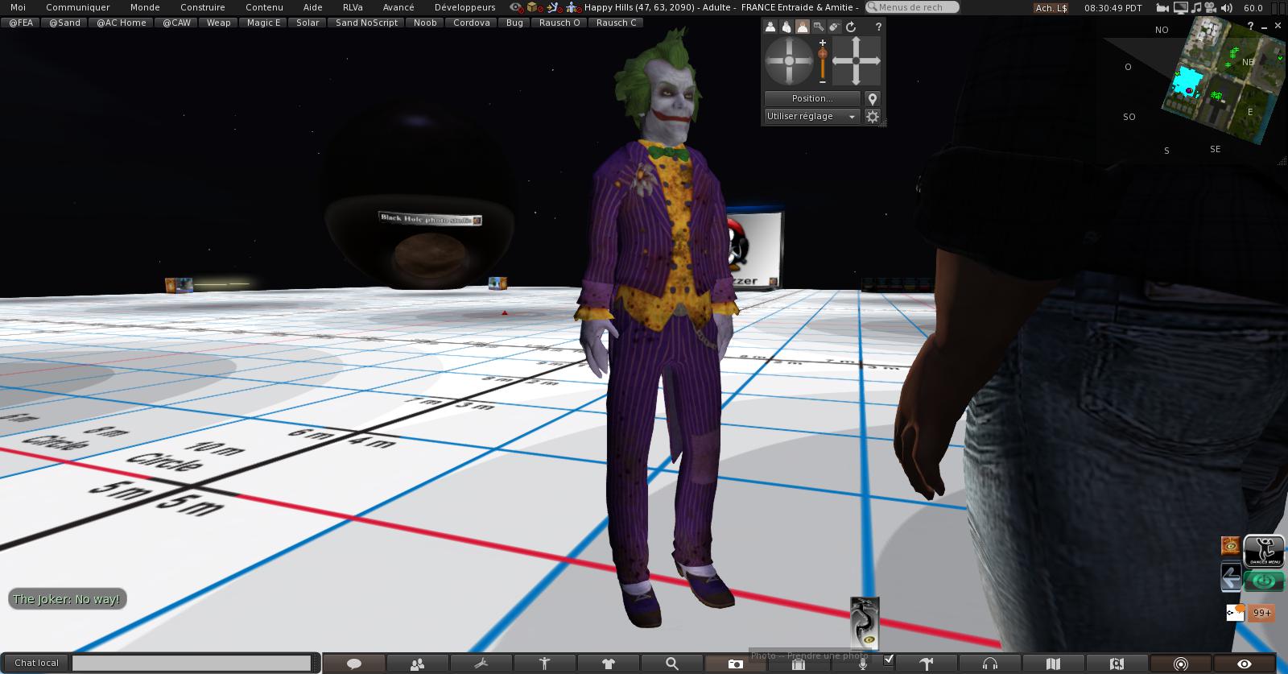Click the eye button in bottom toolbar
The image size is (1288, 674).
1245,664
